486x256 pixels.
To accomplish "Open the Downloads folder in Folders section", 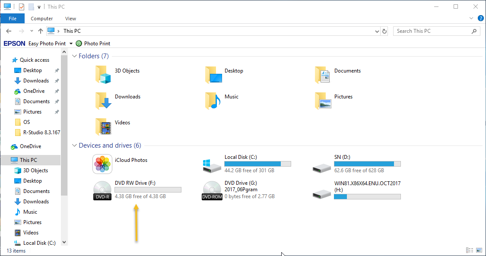I will click(103, 101).
